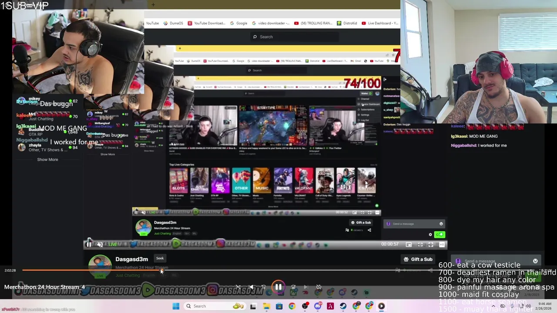
Task: Open the VALORANT category tile
Action: (304, 180)
